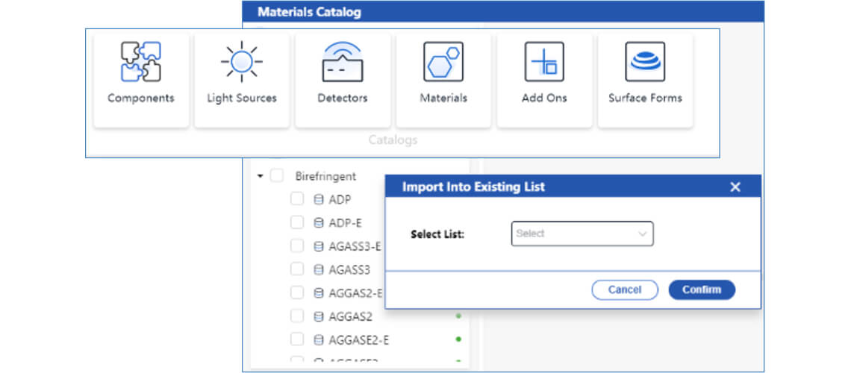Open the Add Ons catalog
The height and width of the screenshot is (373, 851).
(x=543, y=79)
